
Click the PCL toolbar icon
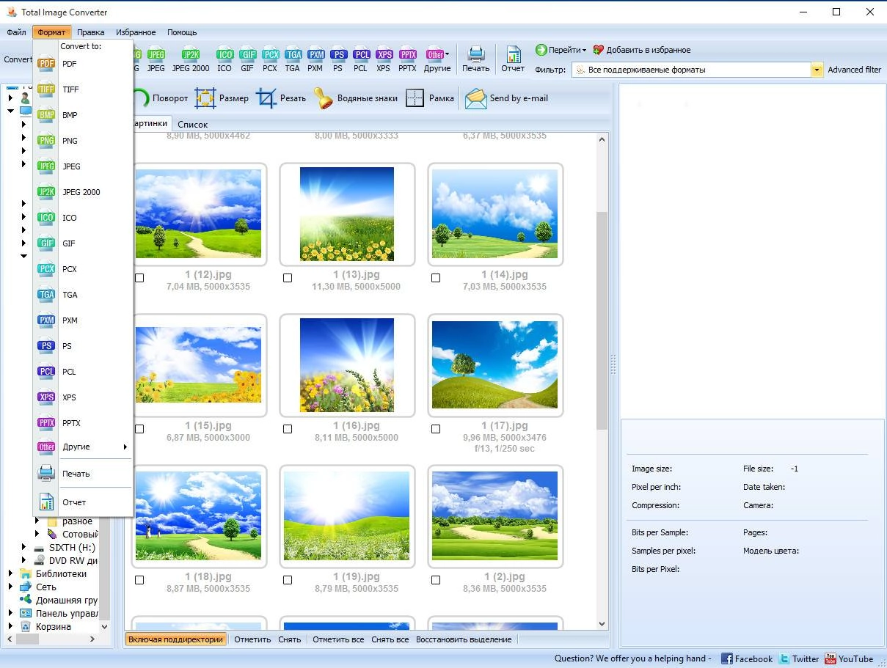pyautogui.click(x=360, y=60)
